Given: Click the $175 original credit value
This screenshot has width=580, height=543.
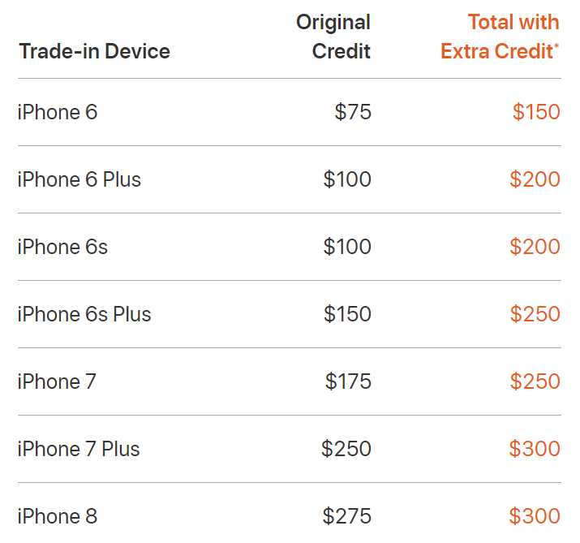Looking at the screenshot, I should click(x=348, y=381).
